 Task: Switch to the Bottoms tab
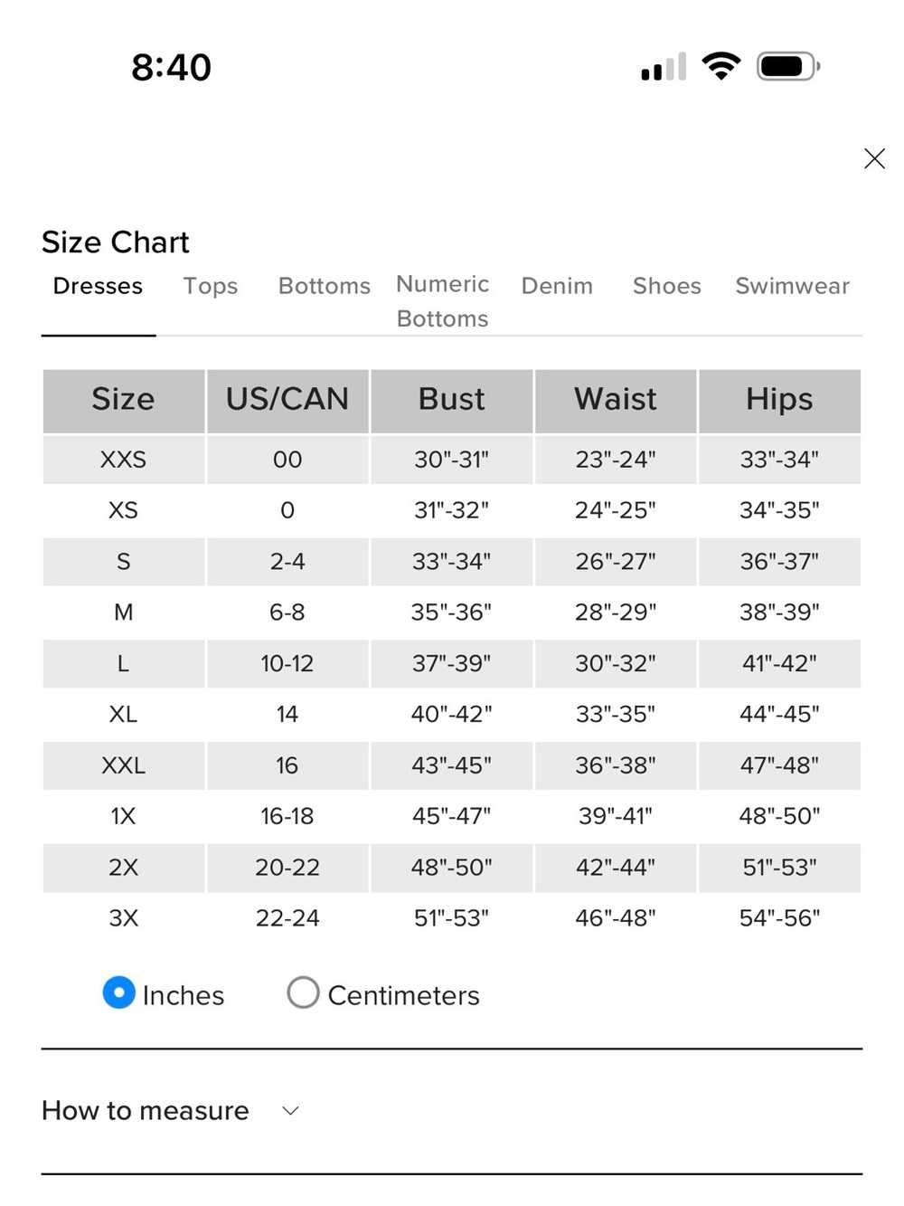[x=325, y=286]
